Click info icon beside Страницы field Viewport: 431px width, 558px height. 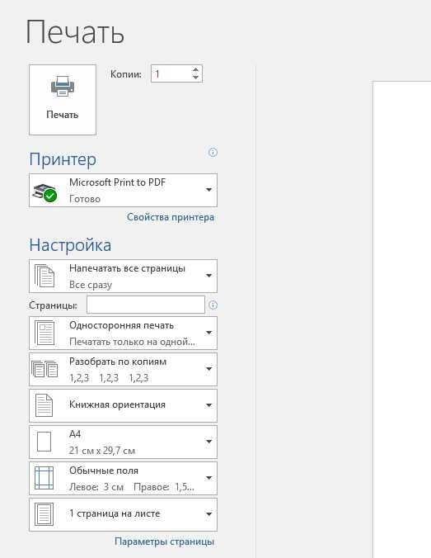tap(213, 305)
